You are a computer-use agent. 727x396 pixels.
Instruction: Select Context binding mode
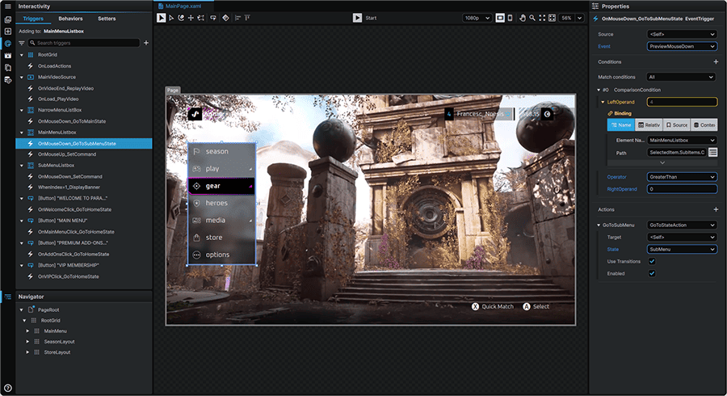click(x=704, y=124)
